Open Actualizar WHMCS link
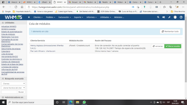 pyautogui.click(x=9, y=26)
